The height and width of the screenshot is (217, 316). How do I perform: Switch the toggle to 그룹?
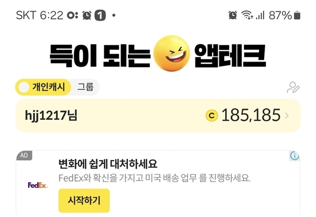coord(85,88)
